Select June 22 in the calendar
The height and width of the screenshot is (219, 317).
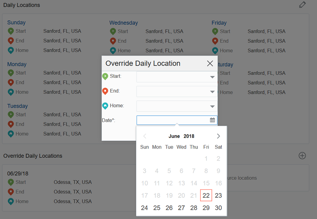point(206,195)
